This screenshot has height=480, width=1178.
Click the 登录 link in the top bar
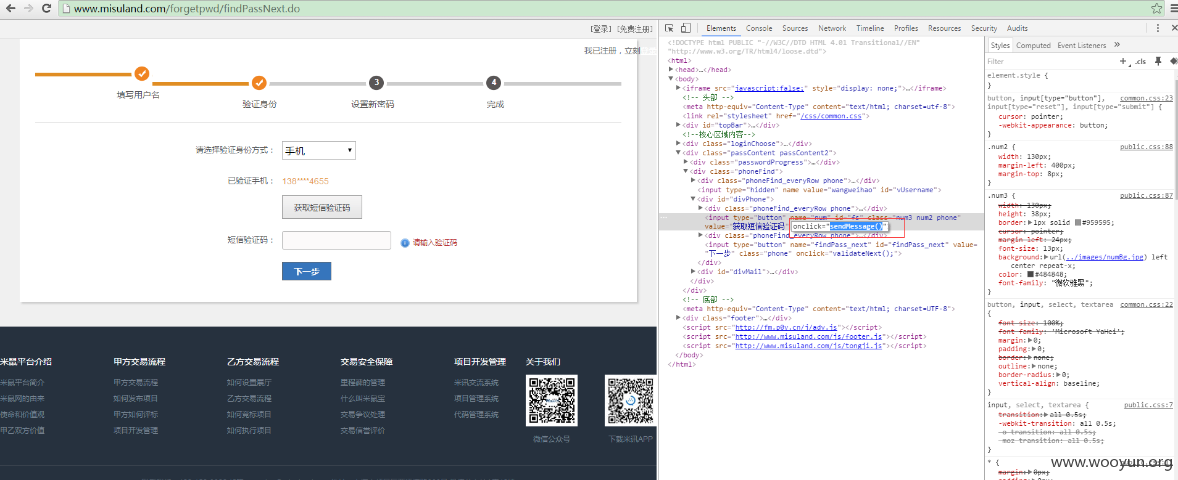601,29
